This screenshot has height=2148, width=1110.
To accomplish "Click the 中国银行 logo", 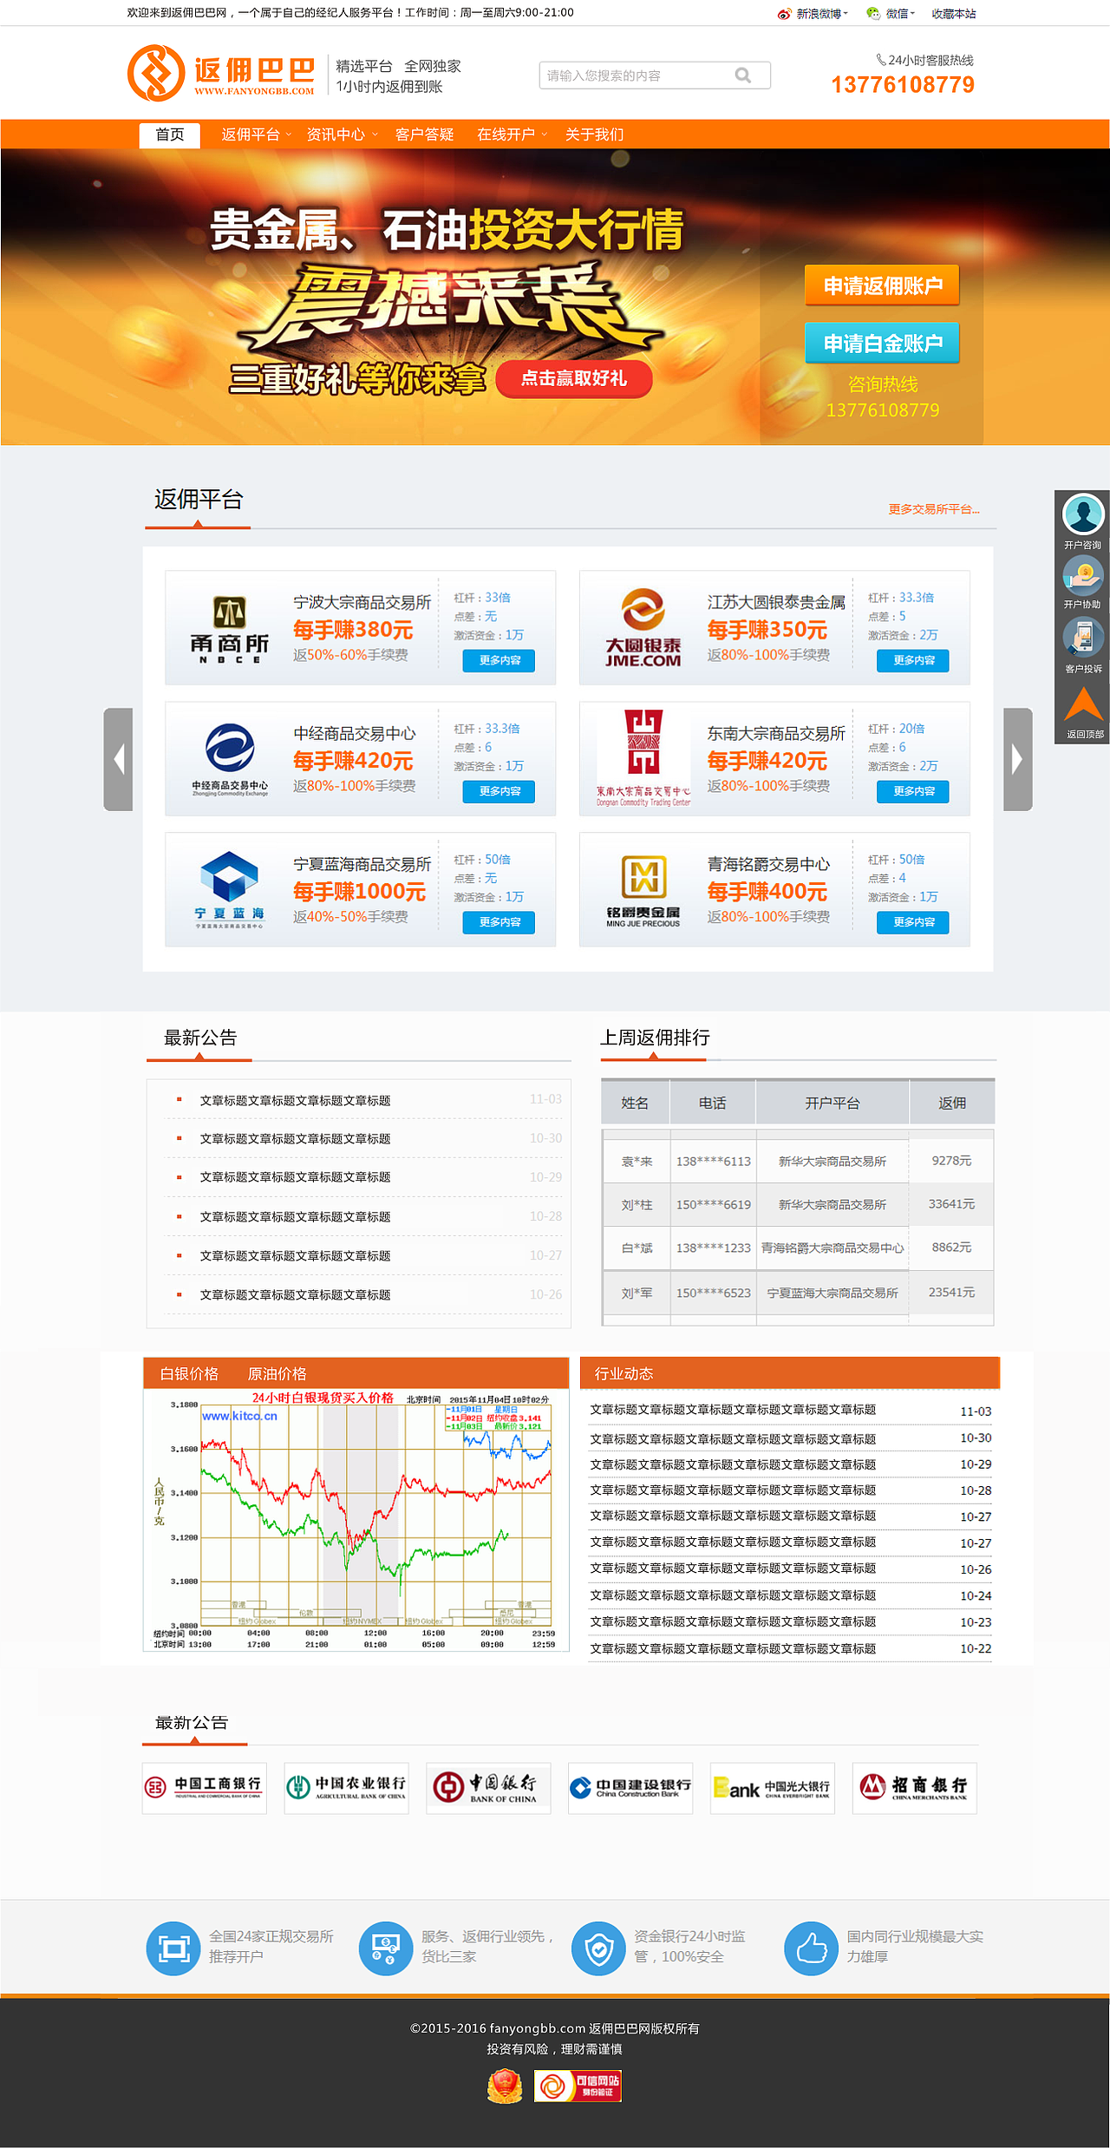I will [x=488, y=1788].
